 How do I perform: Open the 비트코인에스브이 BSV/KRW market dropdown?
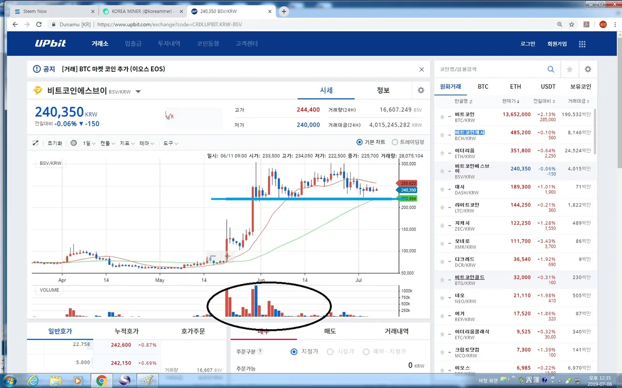[138, 91]
